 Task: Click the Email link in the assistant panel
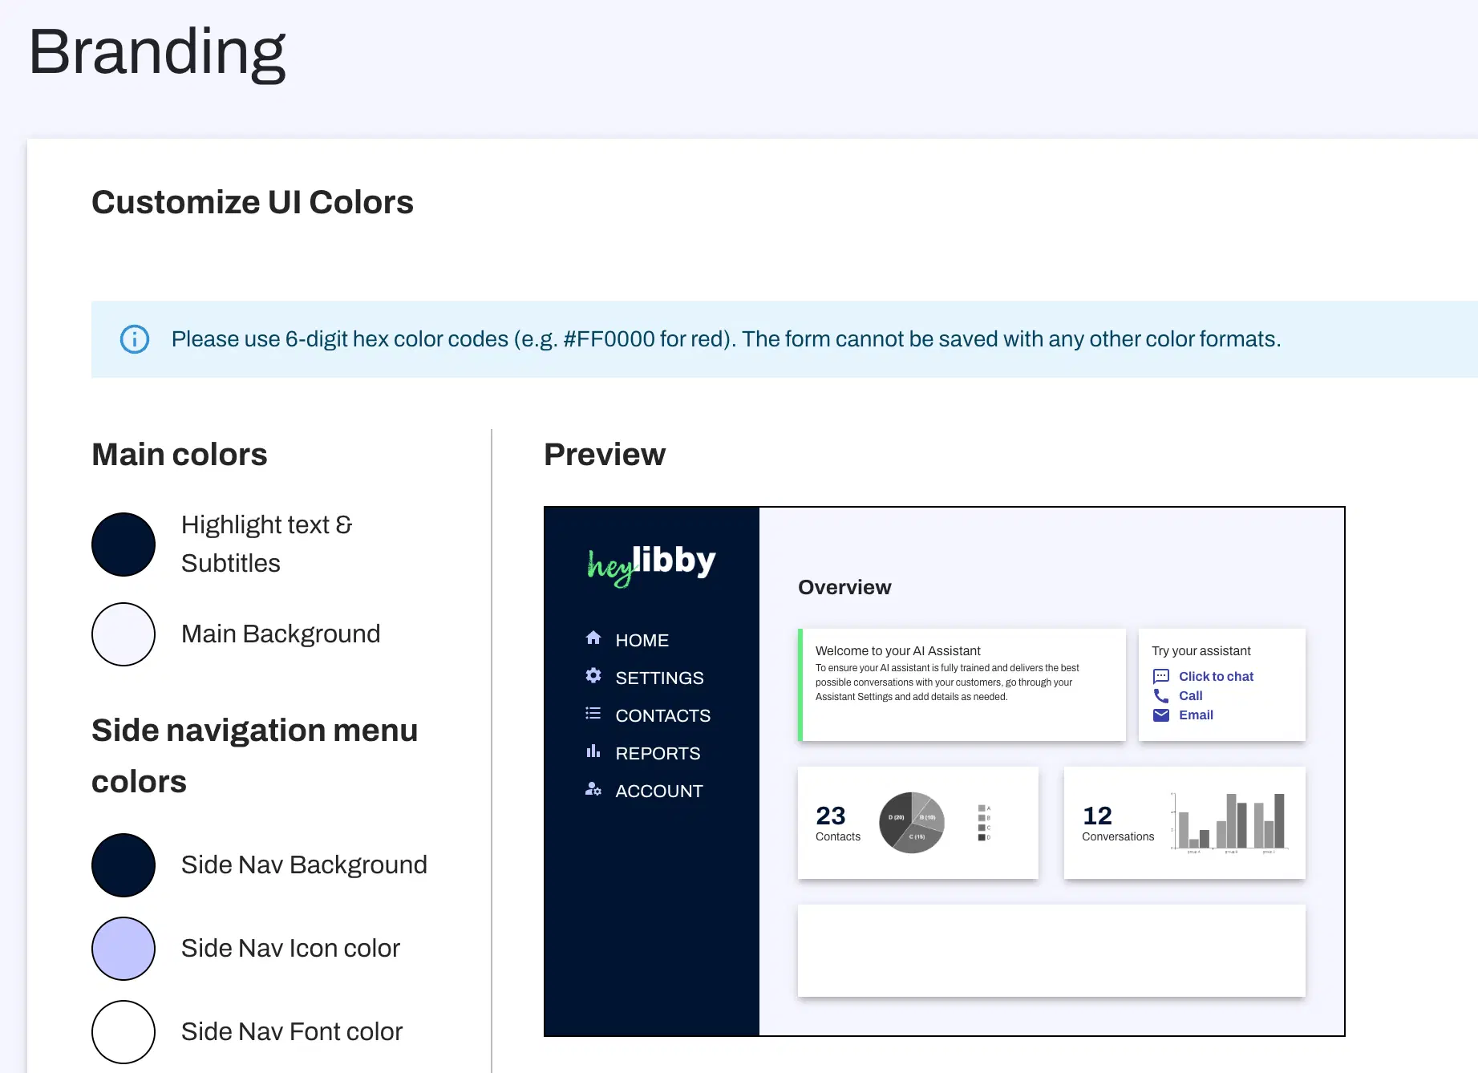[1196, 715]
